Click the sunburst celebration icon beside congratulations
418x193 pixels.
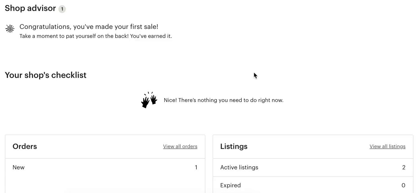click(x=10, y=28)
